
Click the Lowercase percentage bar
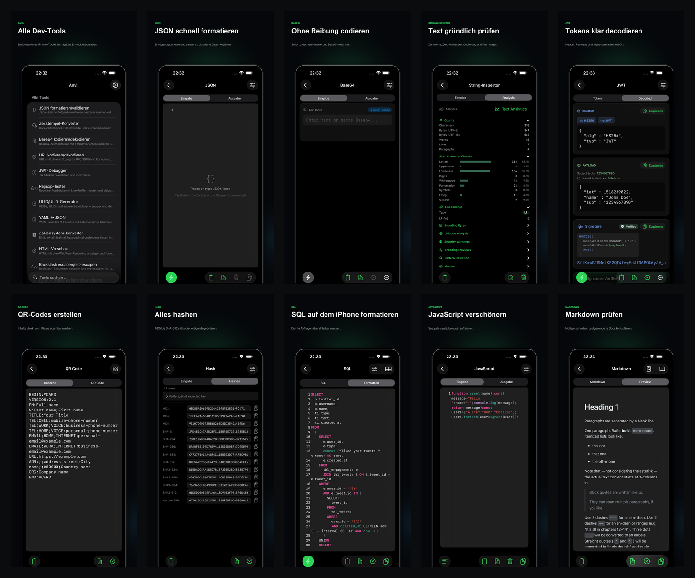(475, 171)
